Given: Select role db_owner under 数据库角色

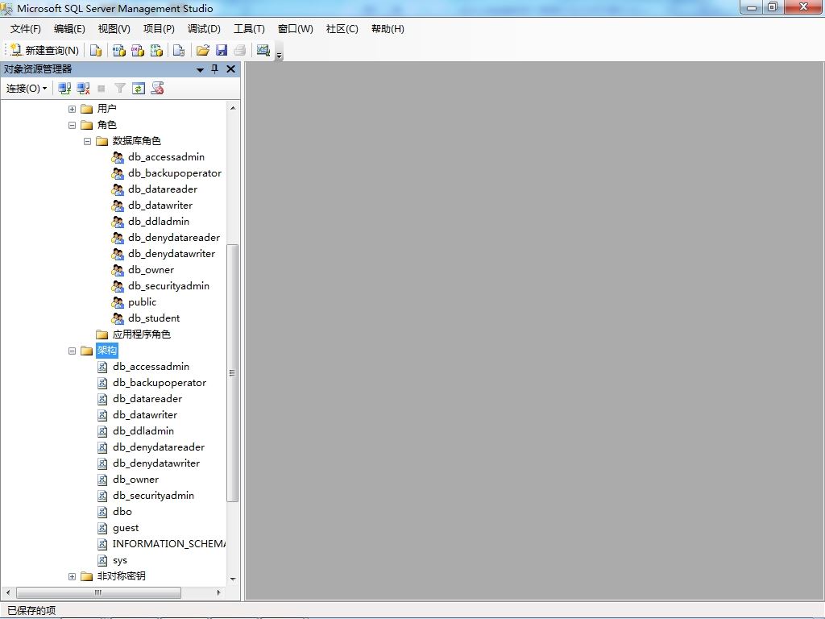Looking at the screenshot, I should coord(151,270).
